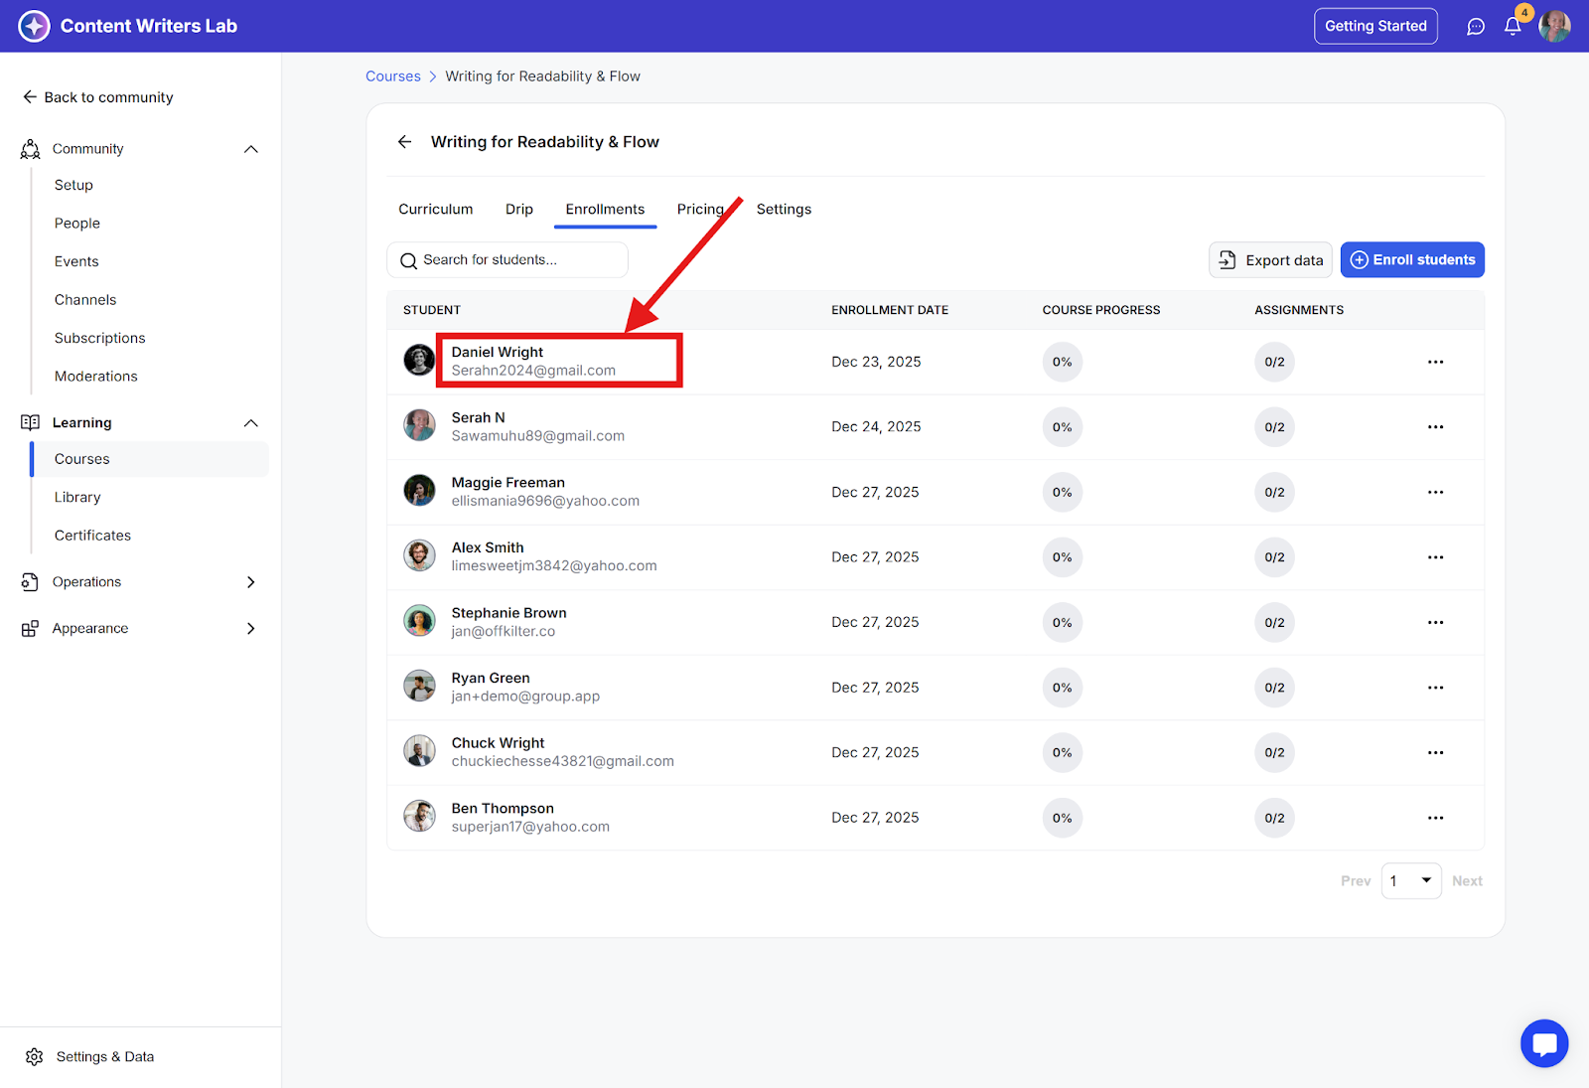Image resolution: width=1589 pixels, height=1088 pixels.
Task: Collapse the Learning sidebar section
Action: [251, 423]
